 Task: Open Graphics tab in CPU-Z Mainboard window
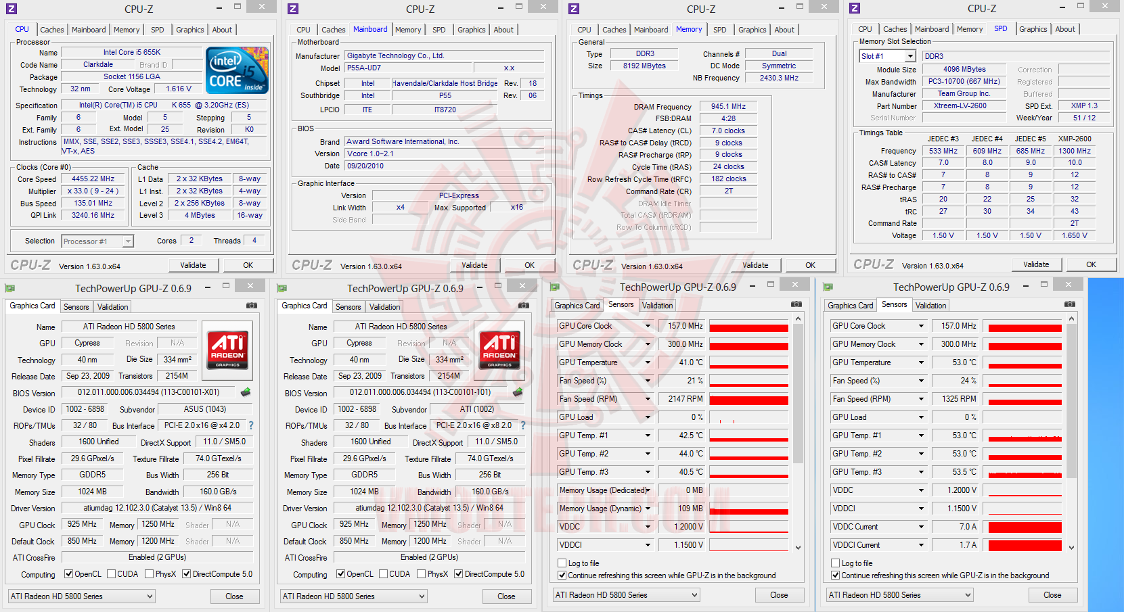471,30
